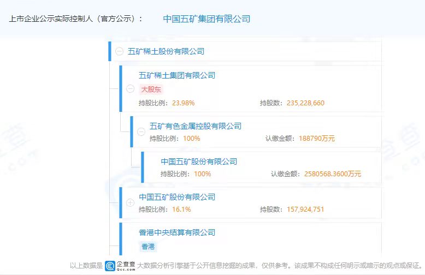
Task: Click the 上市企业公示实际控制人 heading label
Action: pos(75,19)
